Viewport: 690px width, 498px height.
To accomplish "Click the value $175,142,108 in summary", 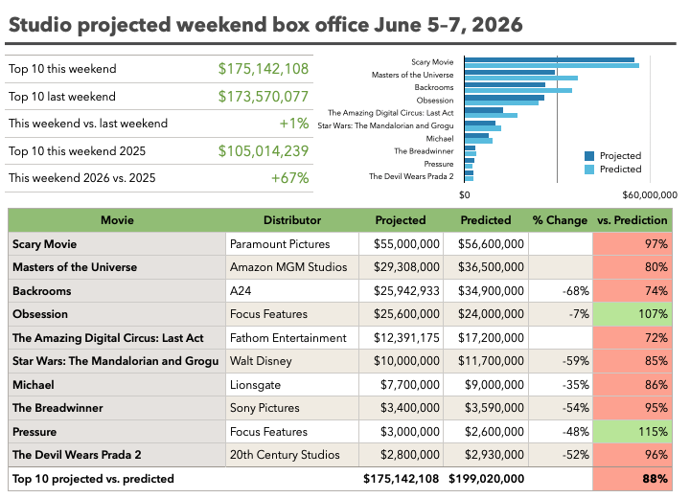I will [x=264, y=69].
